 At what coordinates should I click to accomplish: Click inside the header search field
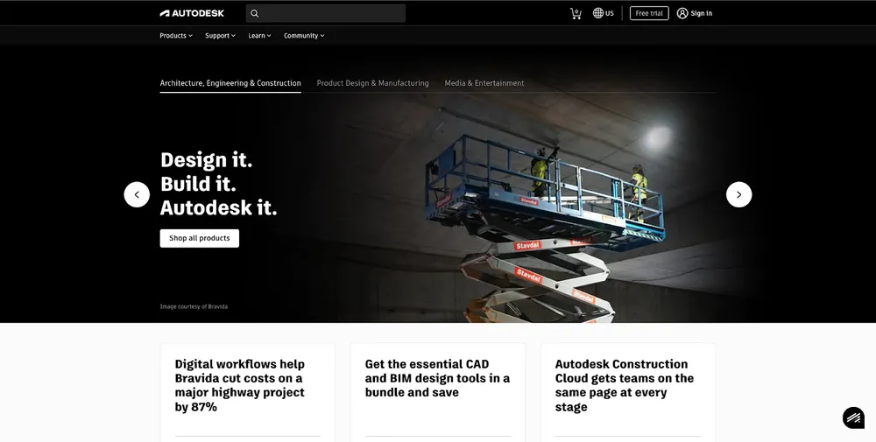click(333, 13)
